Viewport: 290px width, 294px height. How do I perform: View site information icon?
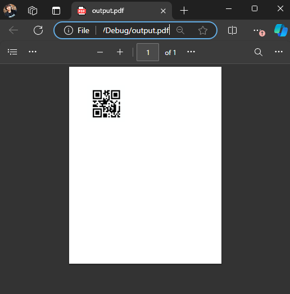69,30
